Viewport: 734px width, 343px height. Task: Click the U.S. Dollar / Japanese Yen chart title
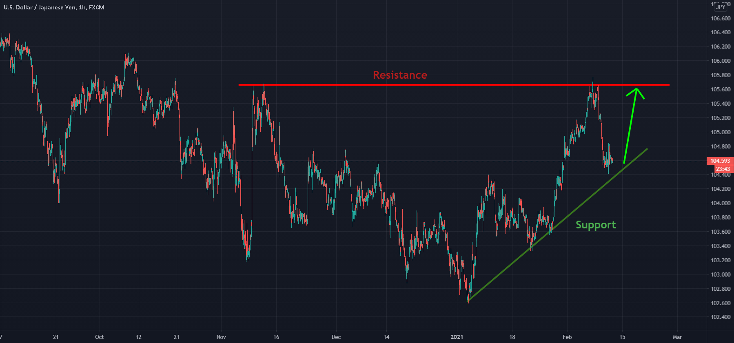54,7
